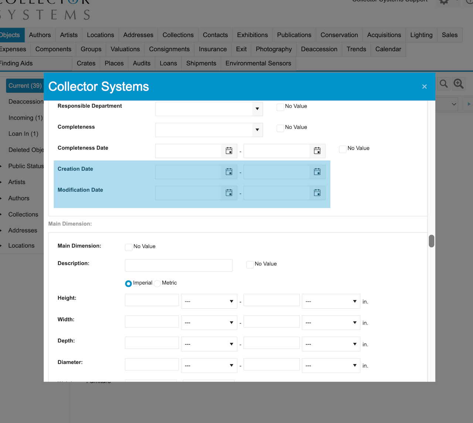
Task: Click the advanced search zoom-plus icon
Action: pos(459,84)
